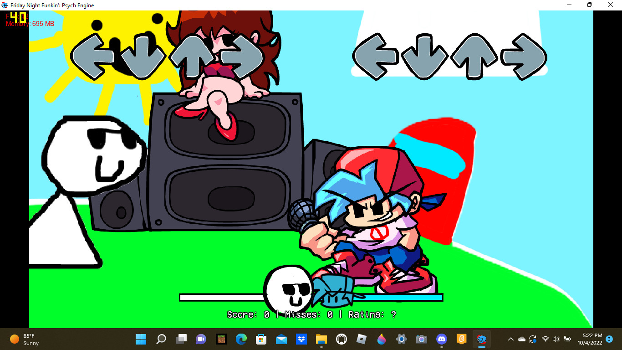The height and width of the screenshot is (350, 622).
Task: Expand hidden system tray icons chevron
Action: coord(511,339)
